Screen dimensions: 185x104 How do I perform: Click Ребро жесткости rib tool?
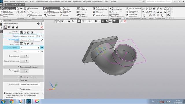click(x=82, y=8)
